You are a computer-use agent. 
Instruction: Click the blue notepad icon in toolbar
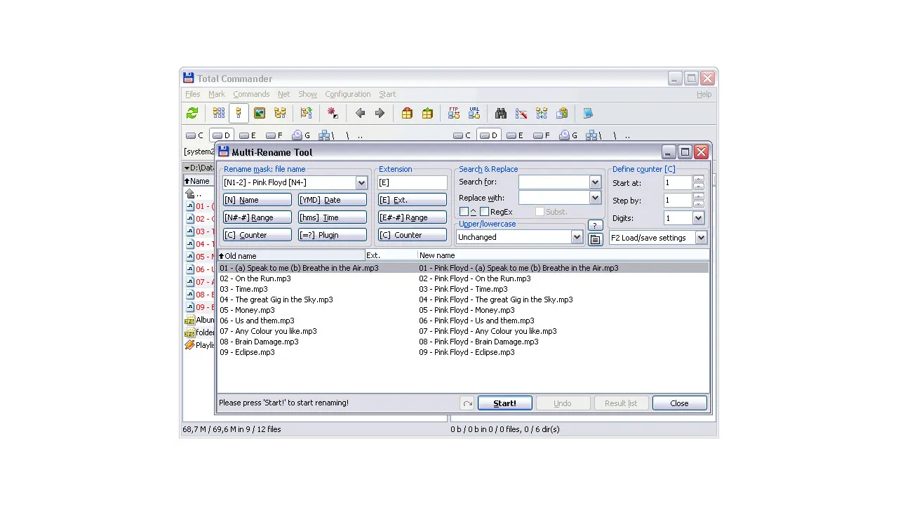point(588,114)
